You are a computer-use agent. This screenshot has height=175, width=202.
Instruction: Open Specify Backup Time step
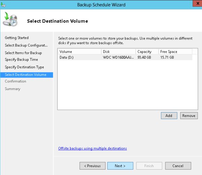pyautogui.click(x=22, y=59)
